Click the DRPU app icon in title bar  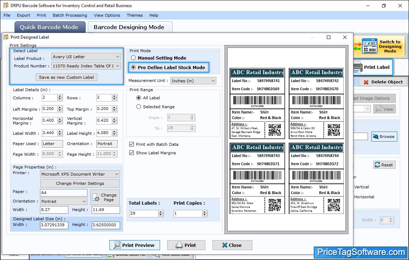tap(6, 5)
